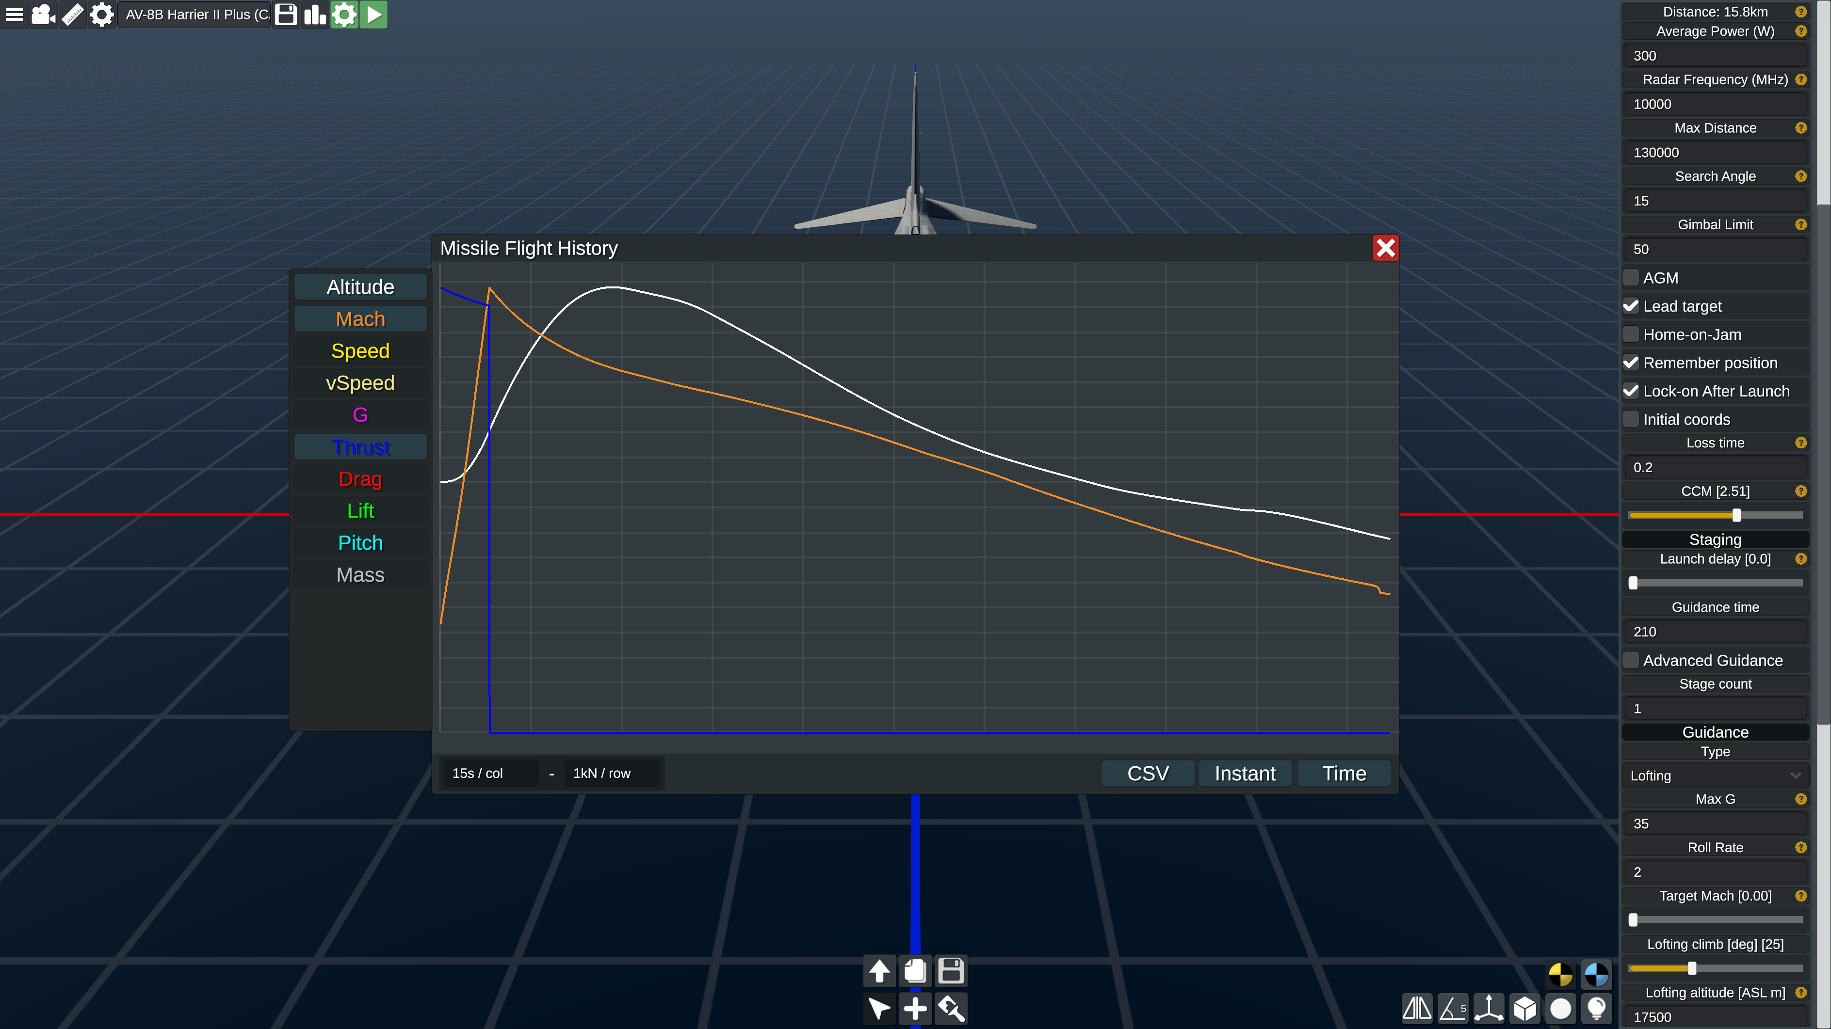Screen dimensions: 1831x1029
Task: Open the 15s / col scale selector
Action: point(490,774)
